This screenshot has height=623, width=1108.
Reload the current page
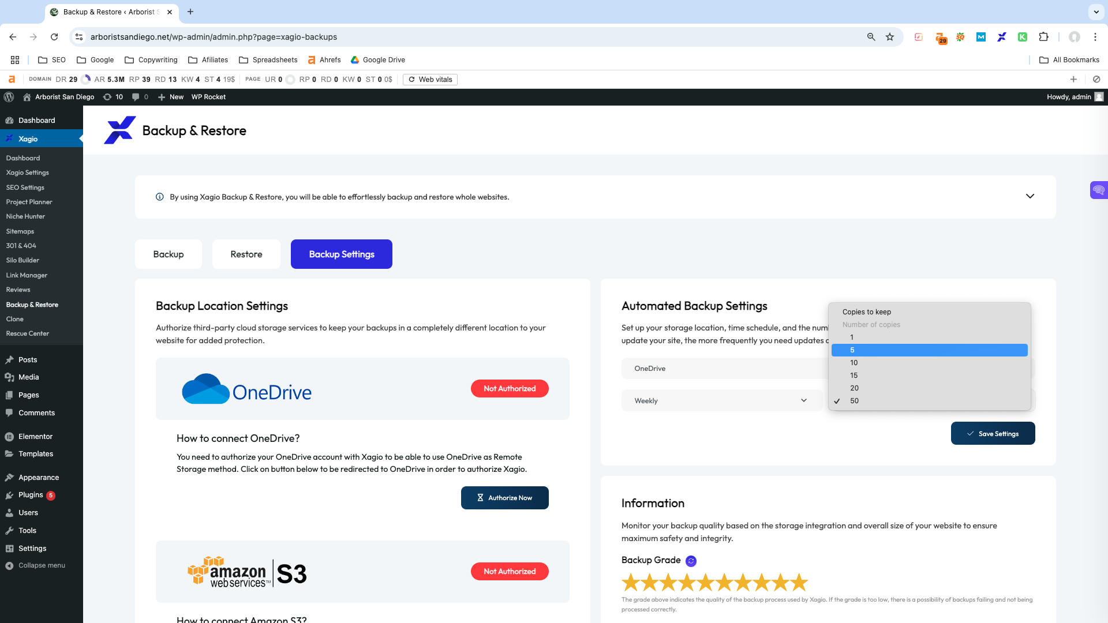point(54,37)
